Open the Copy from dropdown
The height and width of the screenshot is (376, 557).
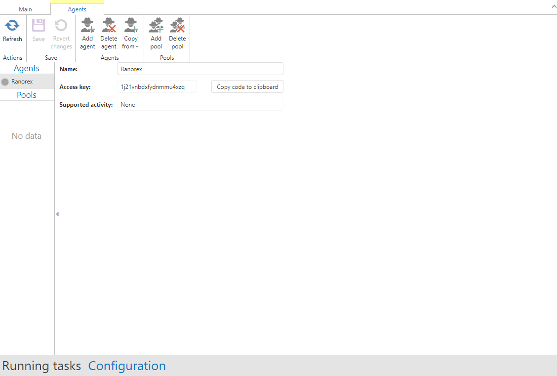pos(131,34)
